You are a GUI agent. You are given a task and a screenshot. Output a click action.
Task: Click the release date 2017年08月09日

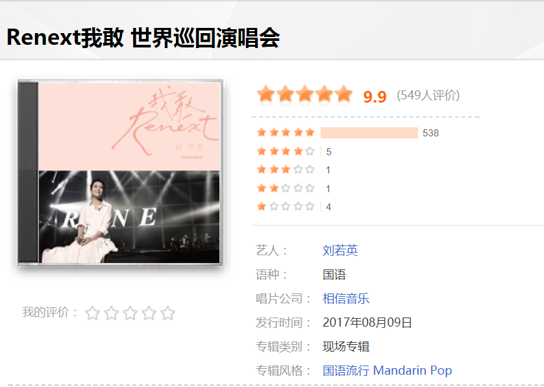click(367, 323)
